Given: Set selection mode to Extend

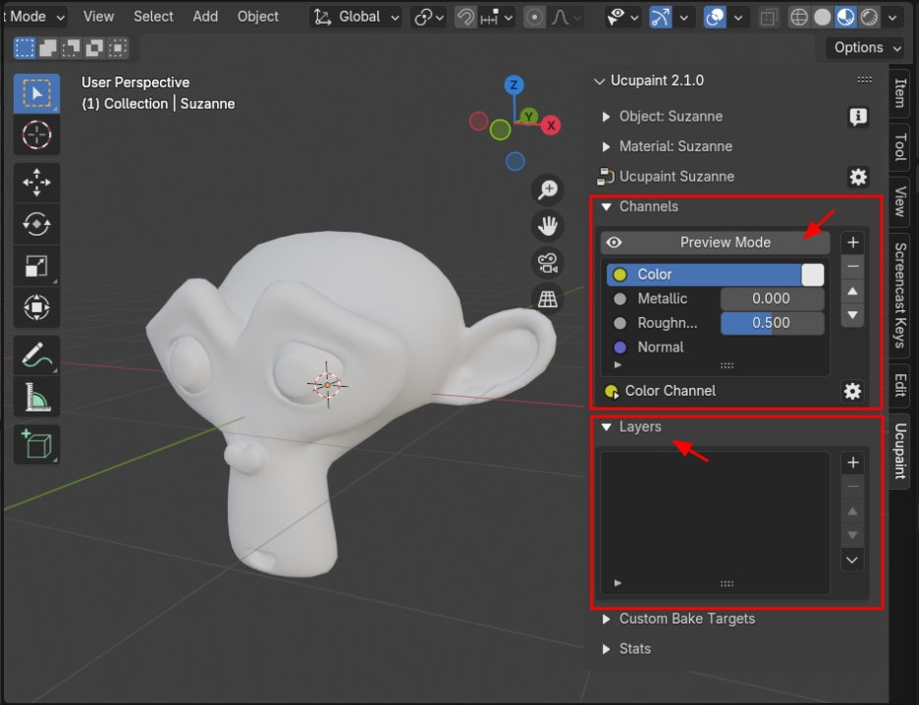Looking at the screenshot, I should click(48, 47).
